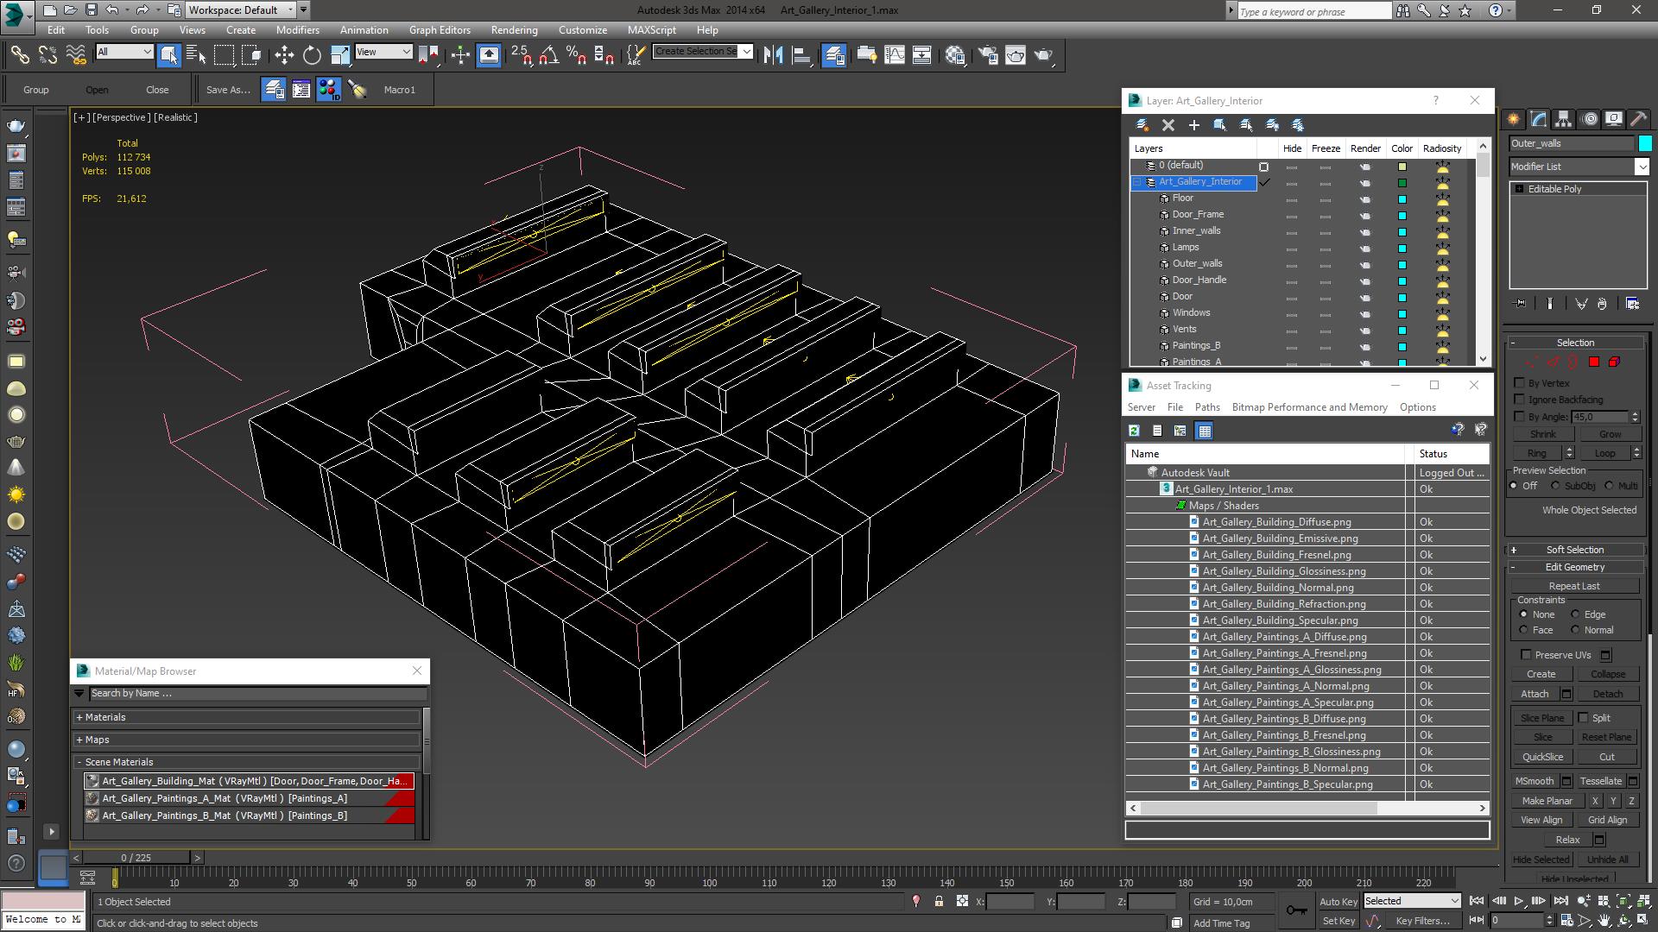
Task: Open the Utilities command panel tab
Action: click(x=1638, y=119)
